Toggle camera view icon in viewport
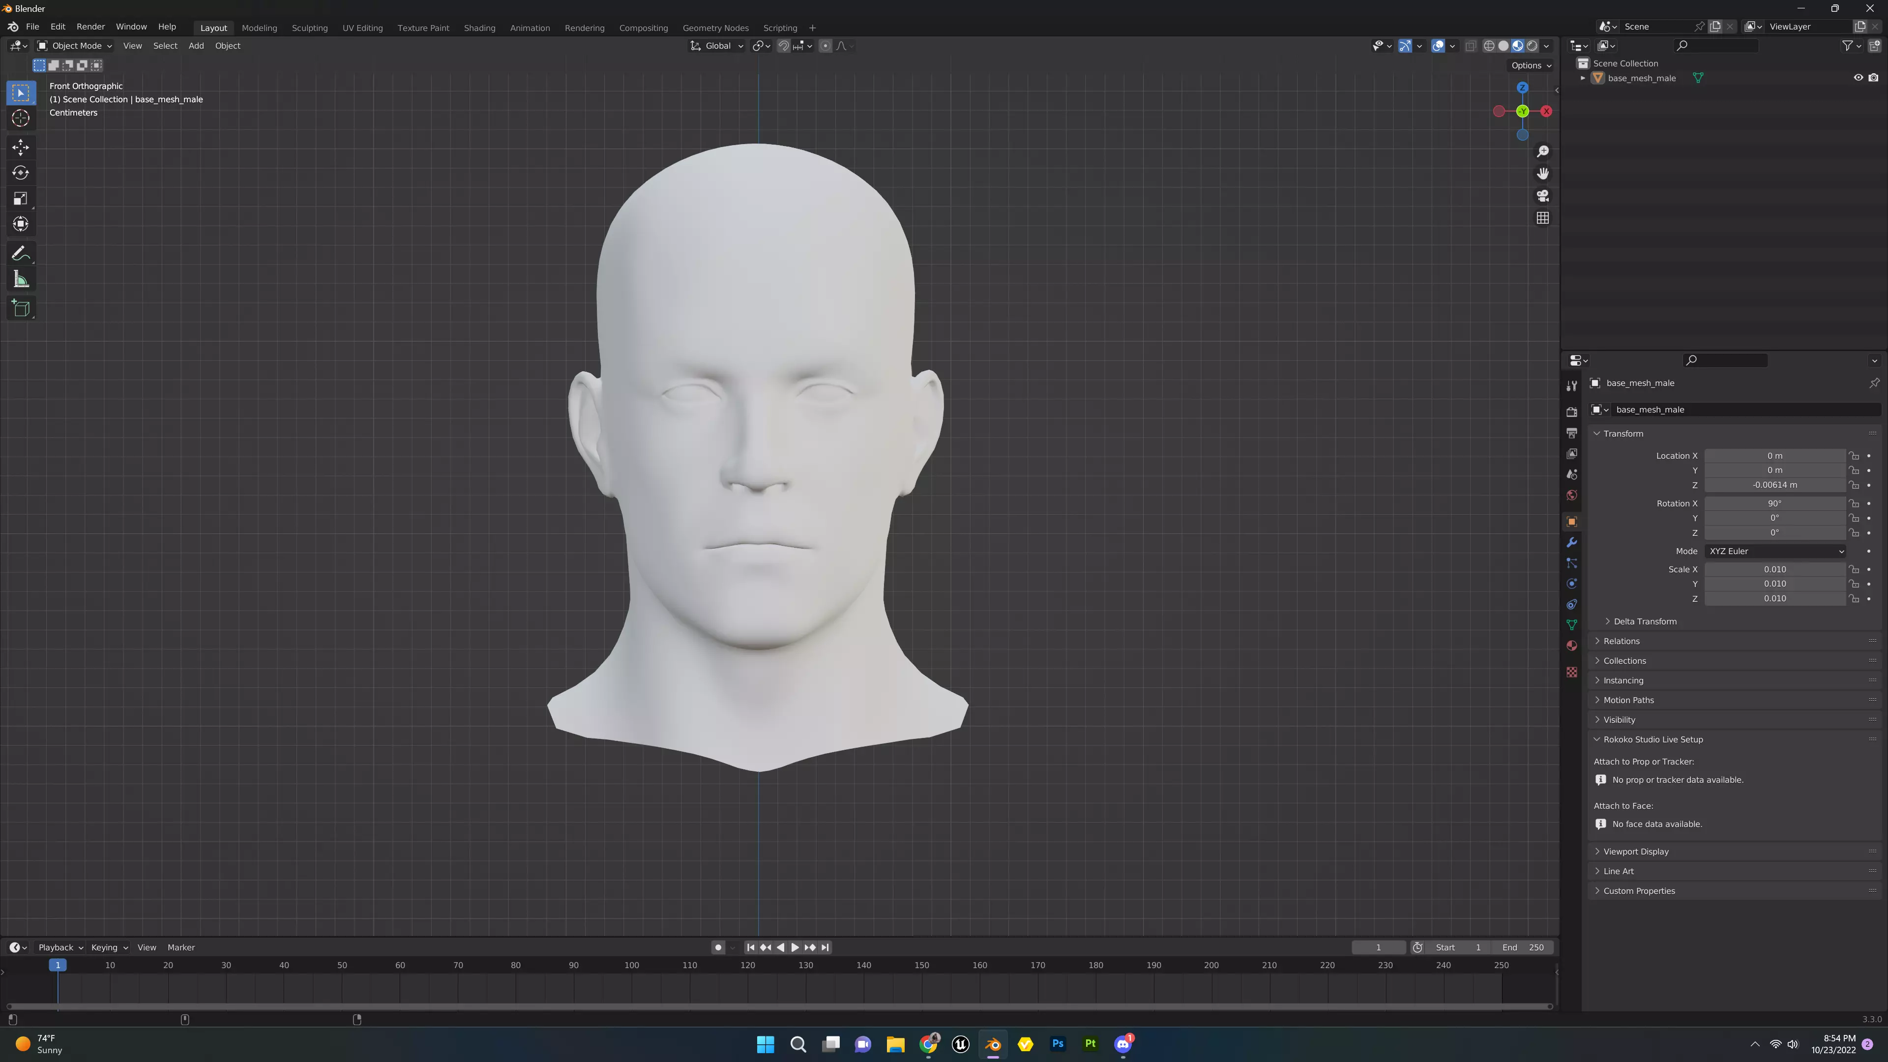Viewport: 1888px width, 1062px height. coord(1543,196)
